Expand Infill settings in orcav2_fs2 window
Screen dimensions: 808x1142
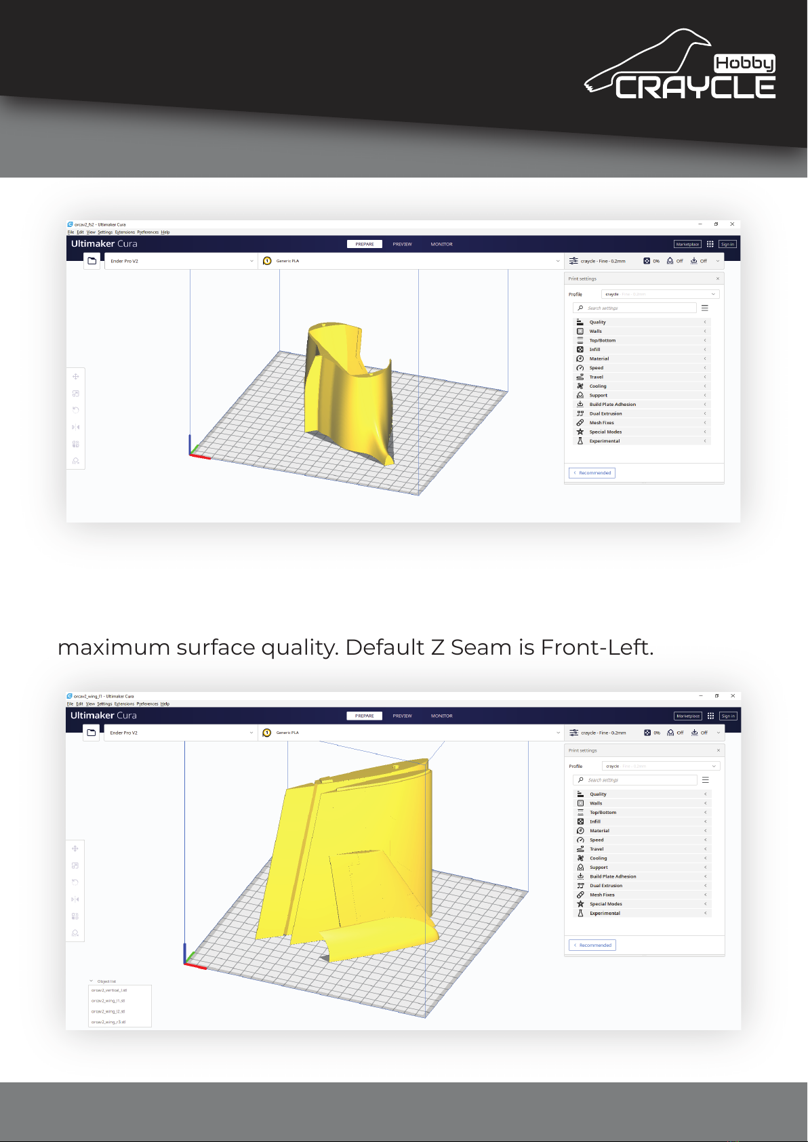pos(641,350)
